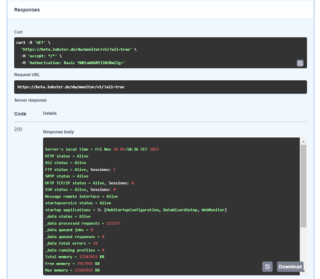Click the Free memory line
The width and height of the screenshot is (320, 279).
pos(72,264)
